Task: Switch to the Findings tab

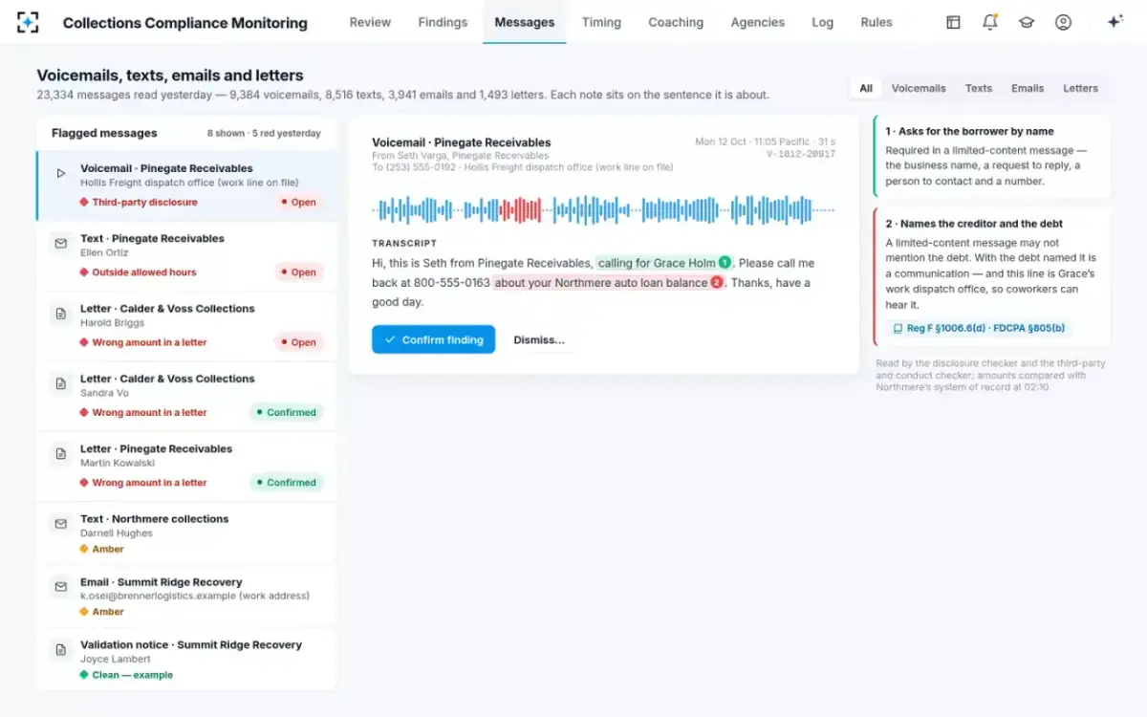Action: pos(443,22)
